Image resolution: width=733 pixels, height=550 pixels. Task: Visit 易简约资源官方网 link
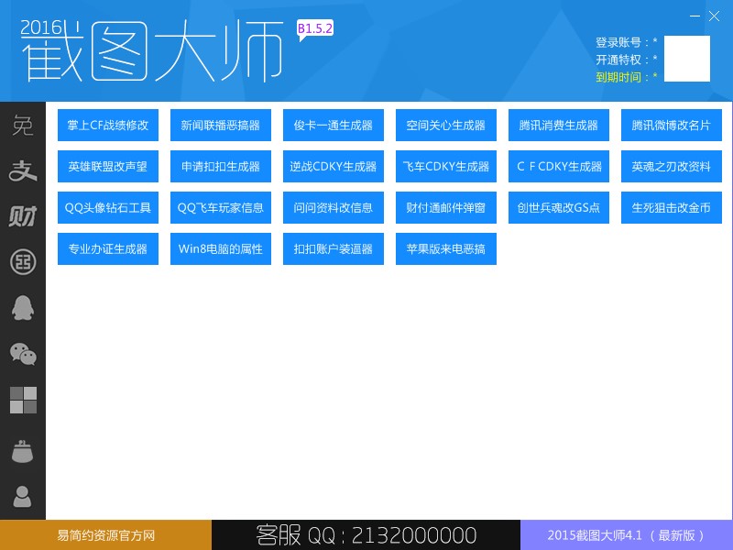[x=104, y=535]
